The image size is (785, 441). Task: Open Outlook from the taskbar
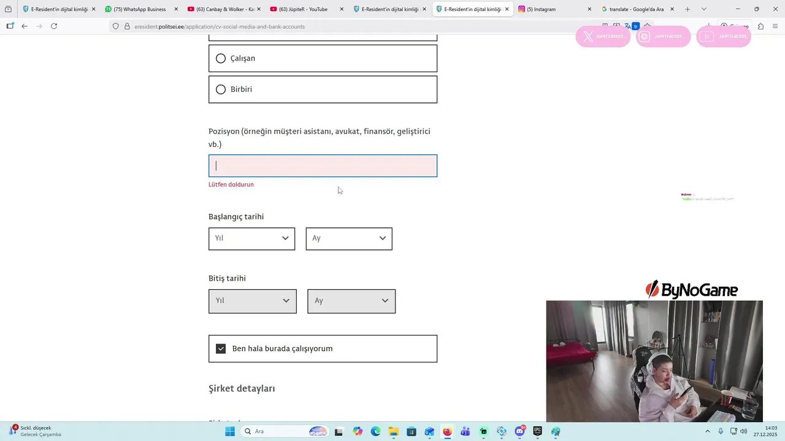[429, 431]
